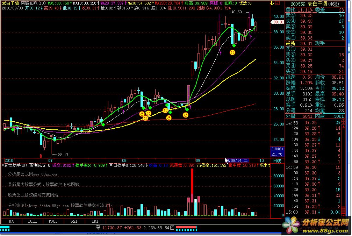
Task: Click the 22.17 low price label
Action: 63,155
